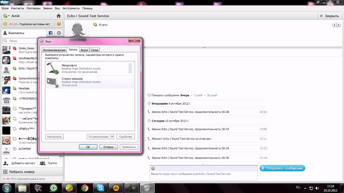The image size is (344, 193).
Task: Open Windows Explorer from taskbar
Action: point(22,188)
